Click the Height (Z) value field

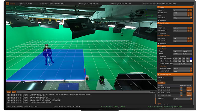(180, 28)
